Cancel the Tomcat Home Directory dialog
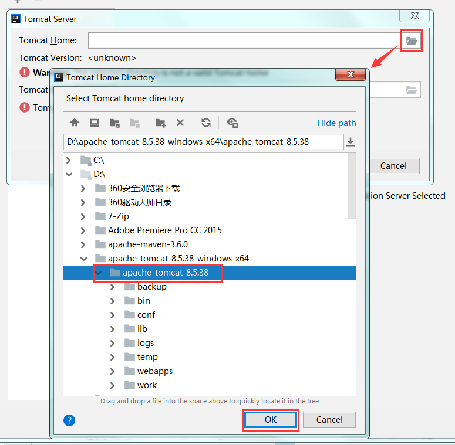This screenshot has height=445, width=455. coord(329,420)
